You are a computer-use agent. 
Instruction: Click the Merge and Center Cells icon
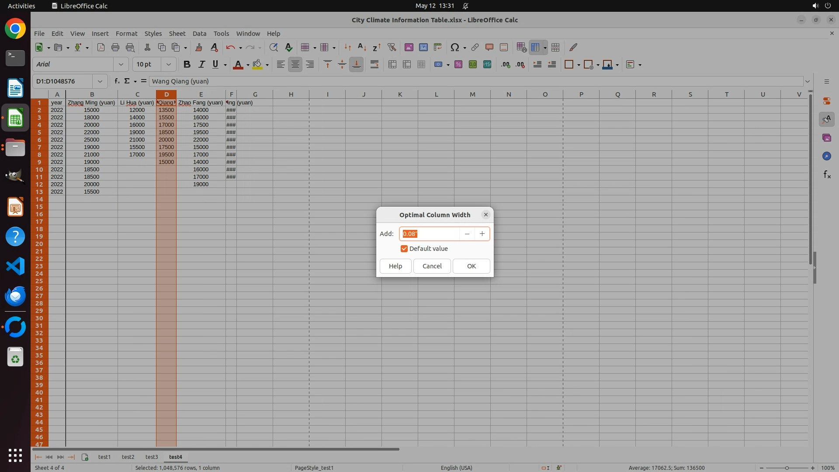[x=392, y=64]
